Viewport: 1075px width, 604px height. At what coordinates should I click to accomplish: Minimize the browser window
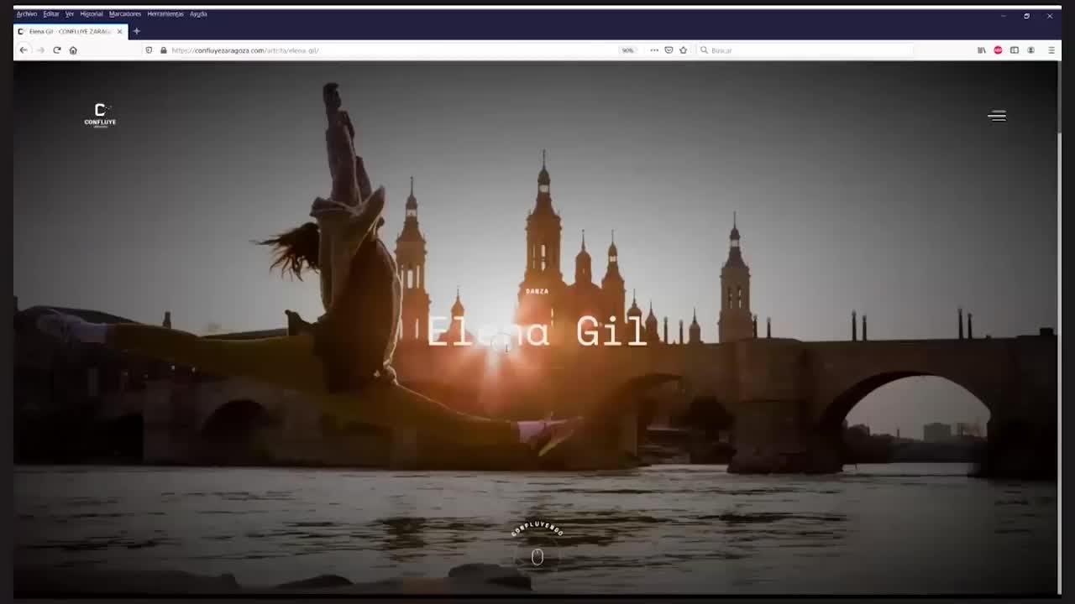(x=1003, y=16)
